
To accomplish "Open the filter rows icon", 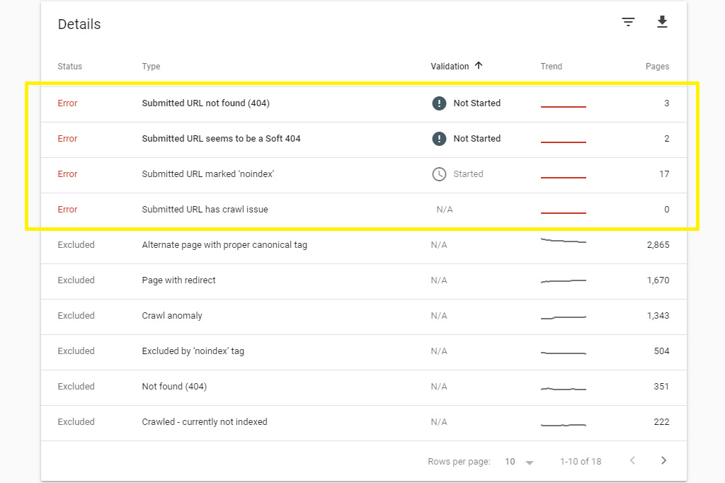I will point(628,22).
